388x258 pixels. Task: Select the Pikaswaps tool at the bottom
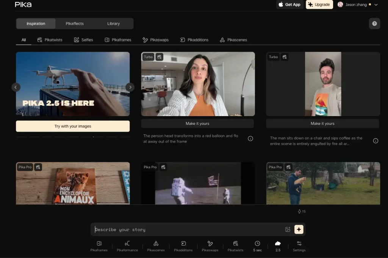[210, 246]
